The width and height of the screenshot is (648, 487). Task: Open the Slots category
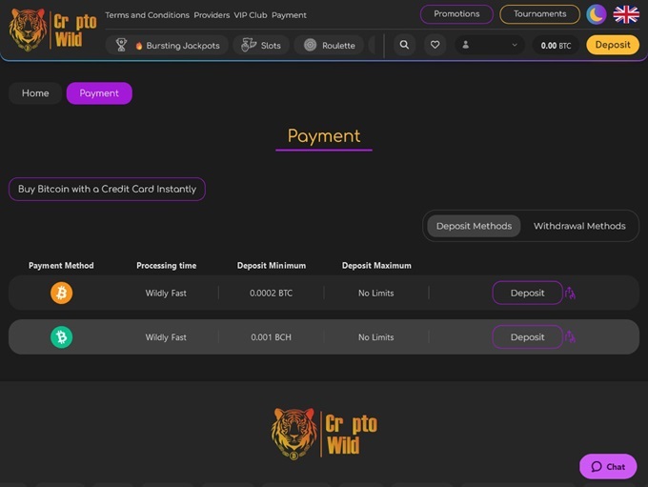tap(261, 45)
